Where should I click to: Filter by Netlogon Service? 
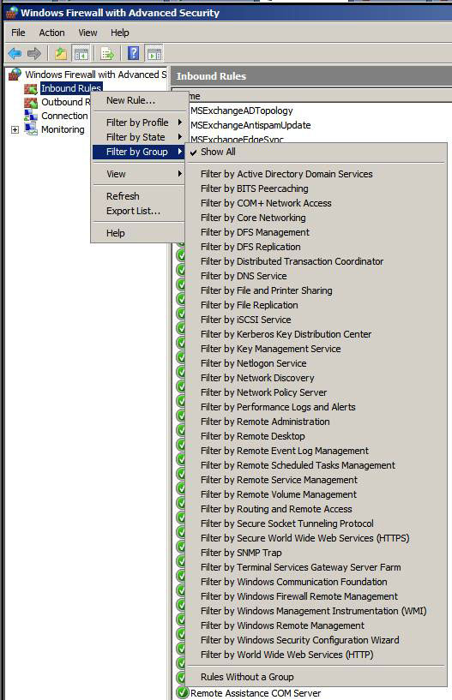pyautogui.click(x=316, y=363)
